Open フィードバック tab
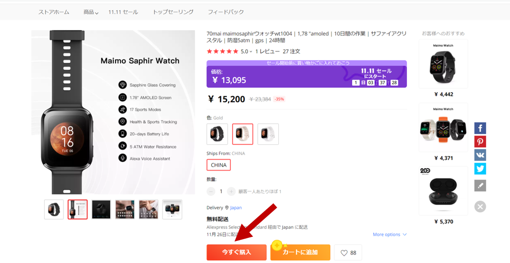510x263 pixels. click(226, 12)
